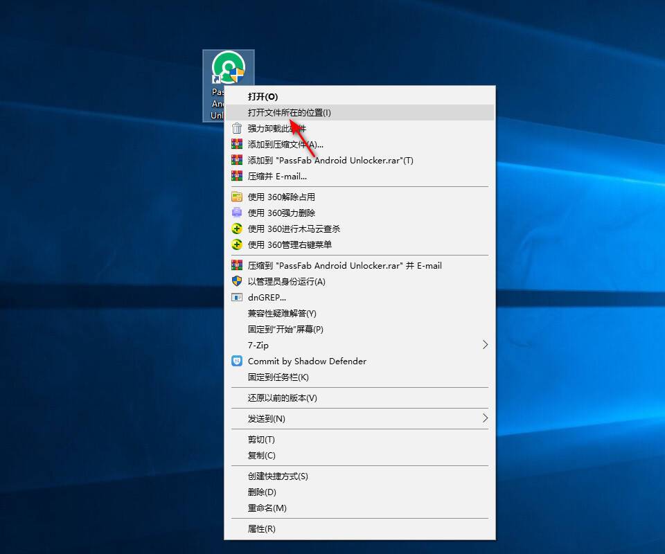The width and height of the screenshot is (665, 554).
Task: Choose 兼容性疑难解答(Y) option
Action: (282, 313)
